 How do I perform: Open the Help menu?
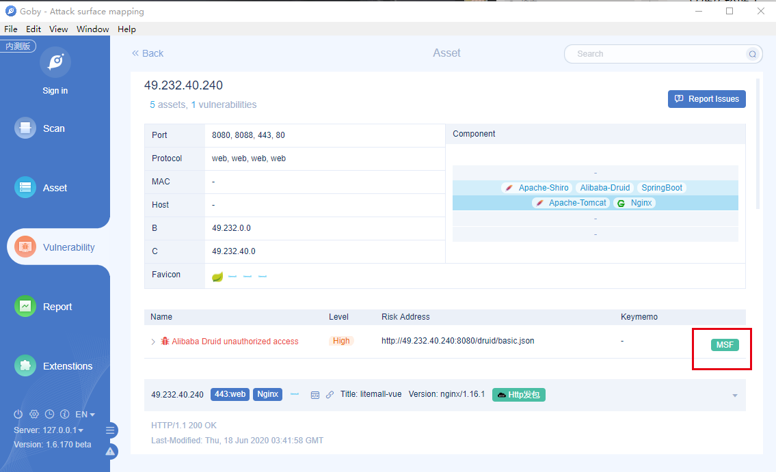[x=126, y=29]
